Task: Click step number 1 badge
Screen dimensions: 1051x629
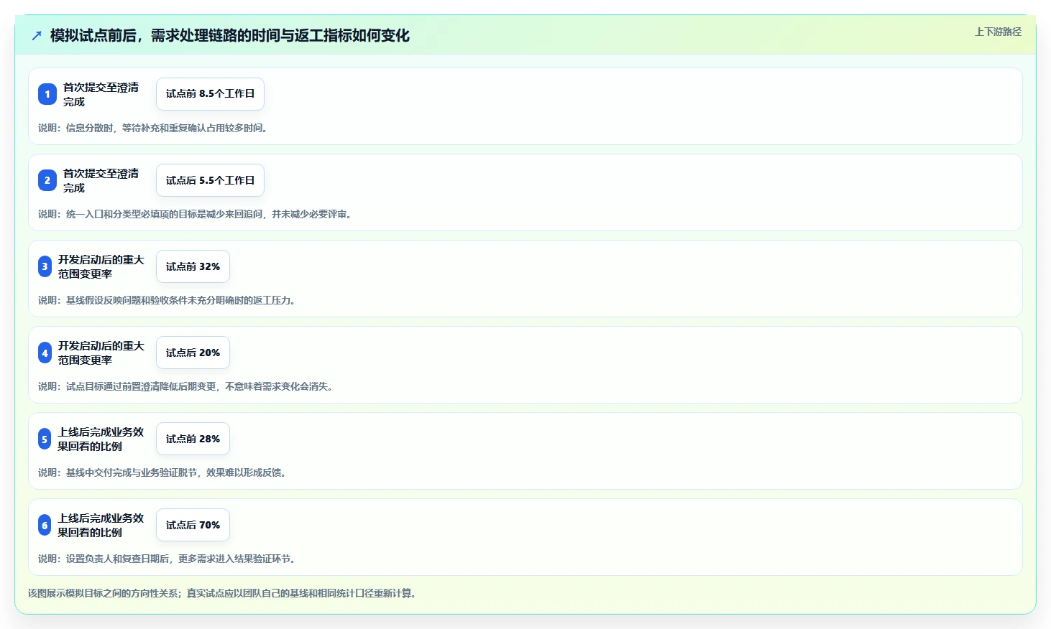Action: (x=47, y=94)
